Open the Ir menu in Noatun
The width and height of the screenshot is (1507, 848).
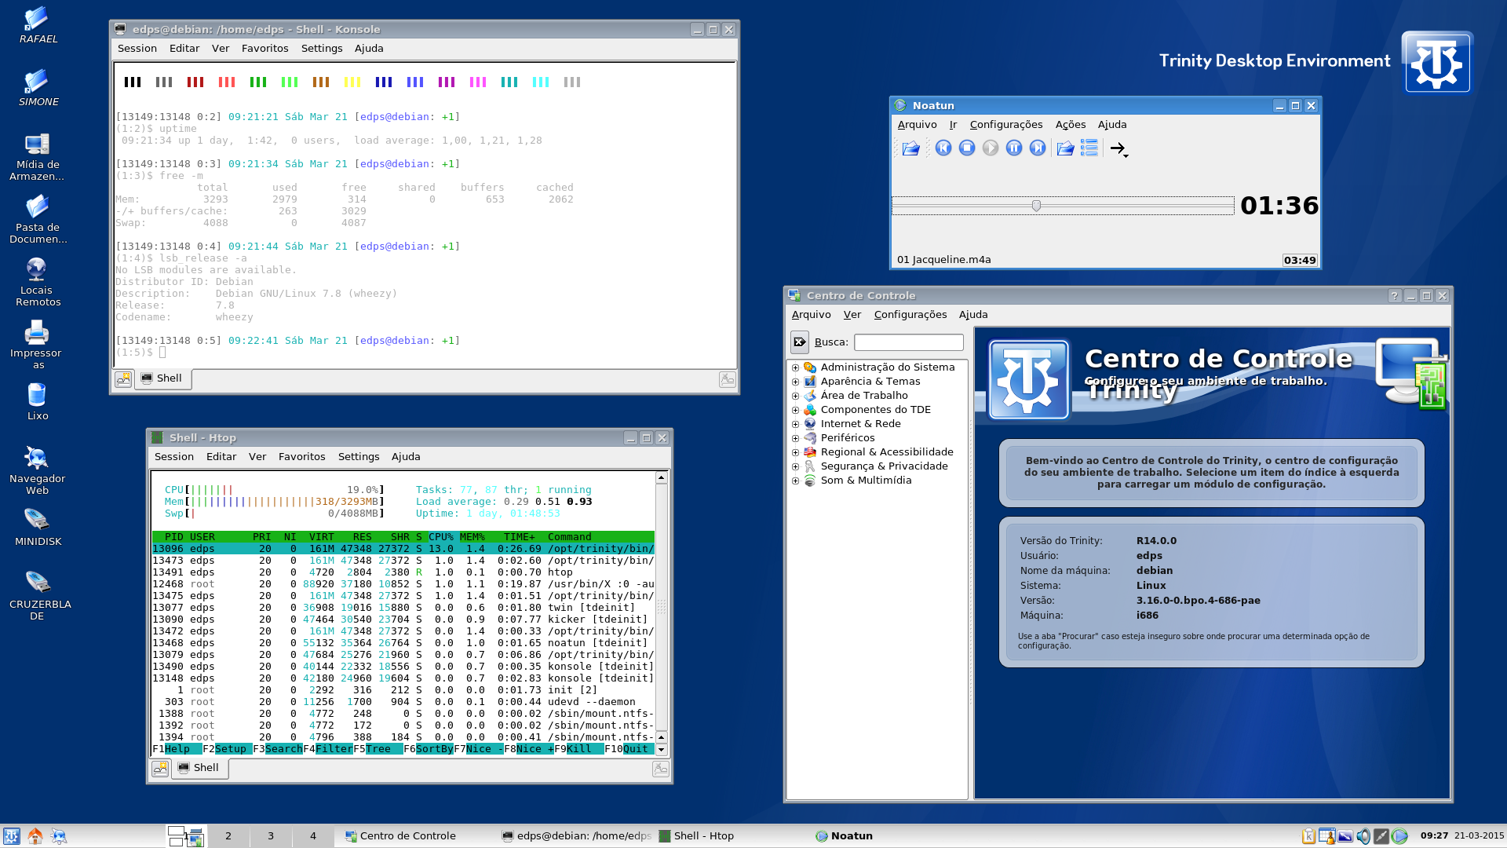(x=953, y=125)
